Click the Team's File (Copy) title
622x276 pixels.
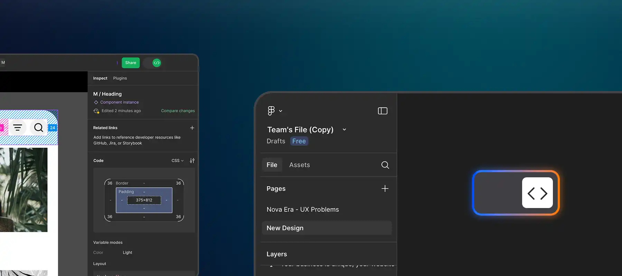click(300, 130)
